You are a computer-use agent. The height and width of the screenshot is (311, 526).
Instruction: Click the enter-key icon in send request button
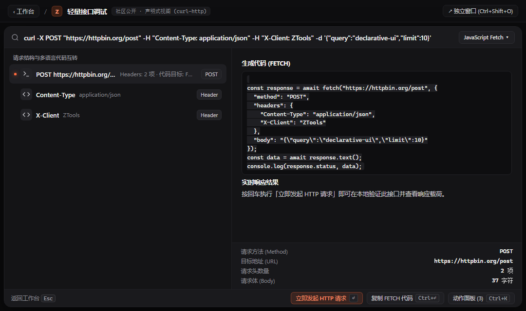[354, 298]
